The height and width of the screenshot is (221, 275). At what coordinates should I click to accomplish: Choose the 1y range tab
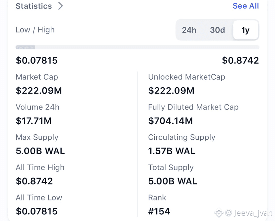tap(245, 30)
